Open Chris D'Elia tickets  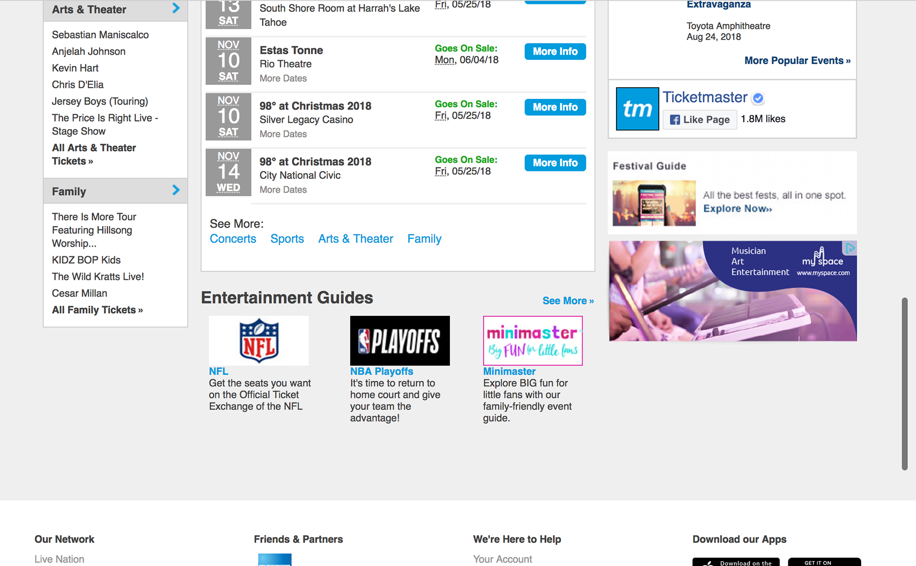(78, 85)
